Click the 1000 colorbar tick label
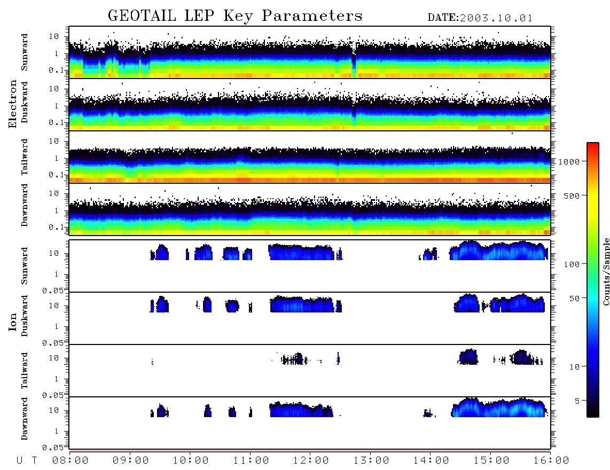 (569, 161)
